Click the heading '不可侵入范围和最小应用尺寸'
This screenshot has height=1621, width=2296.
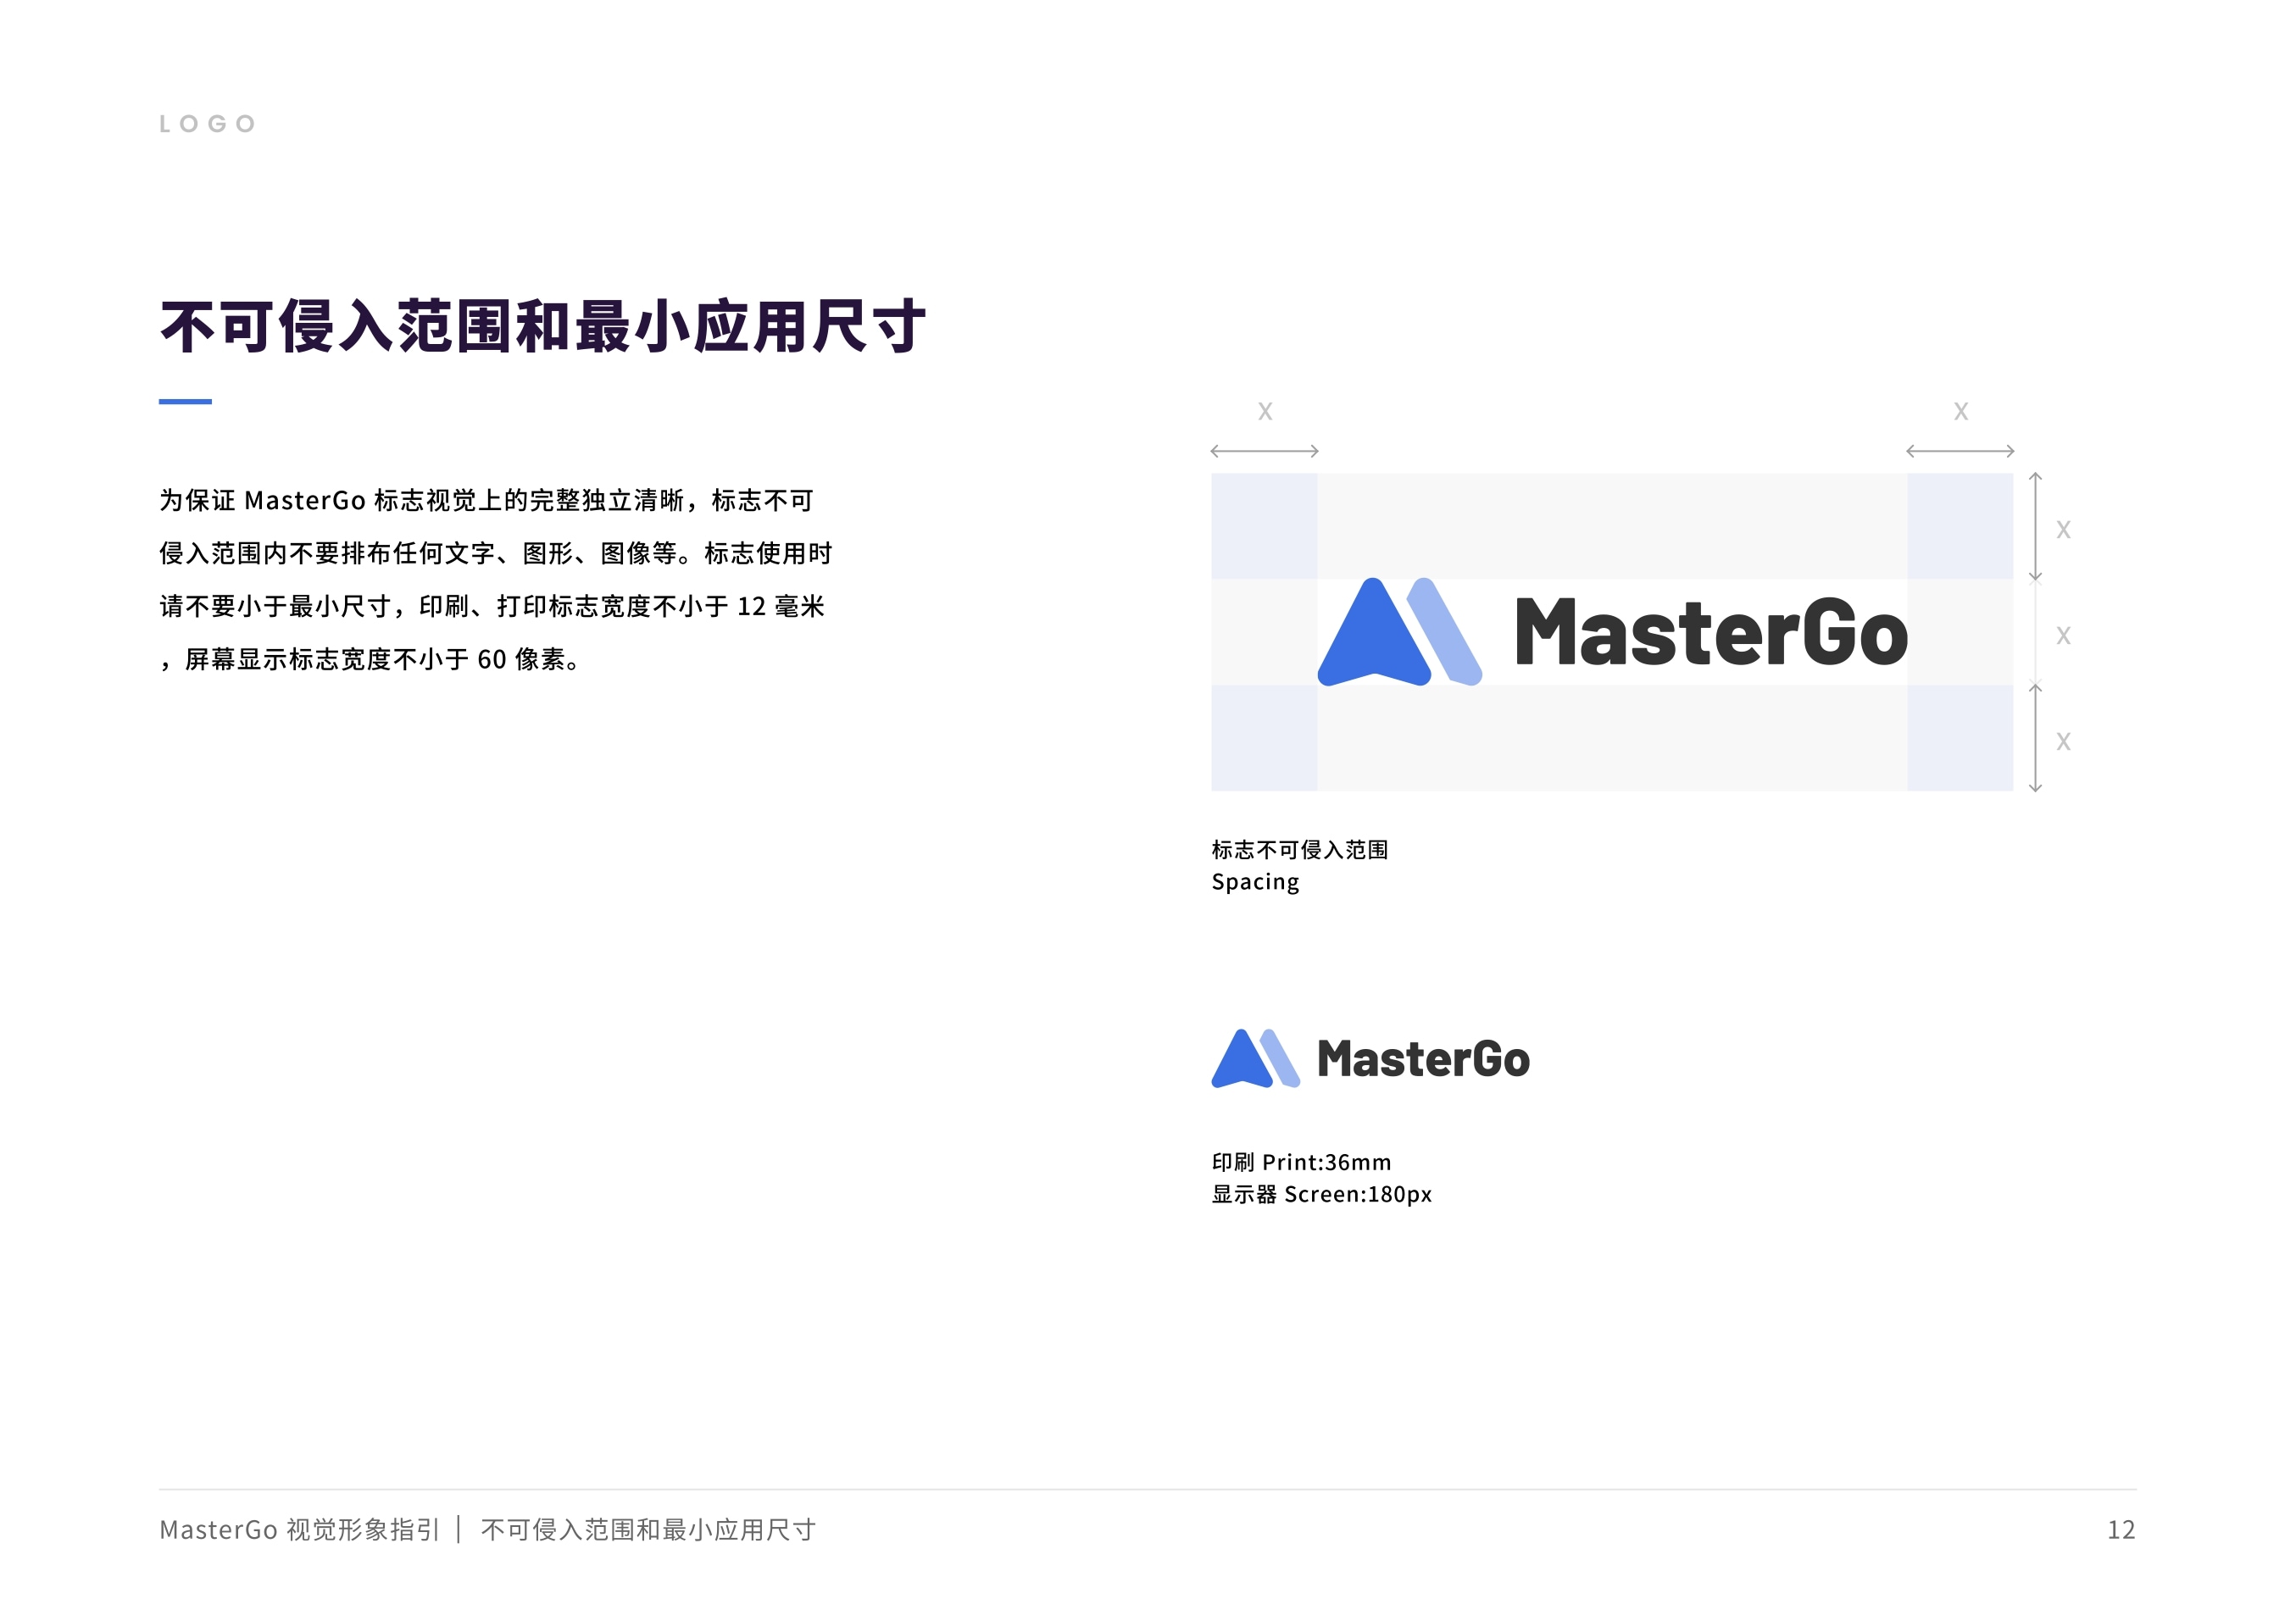pos(543,327)
